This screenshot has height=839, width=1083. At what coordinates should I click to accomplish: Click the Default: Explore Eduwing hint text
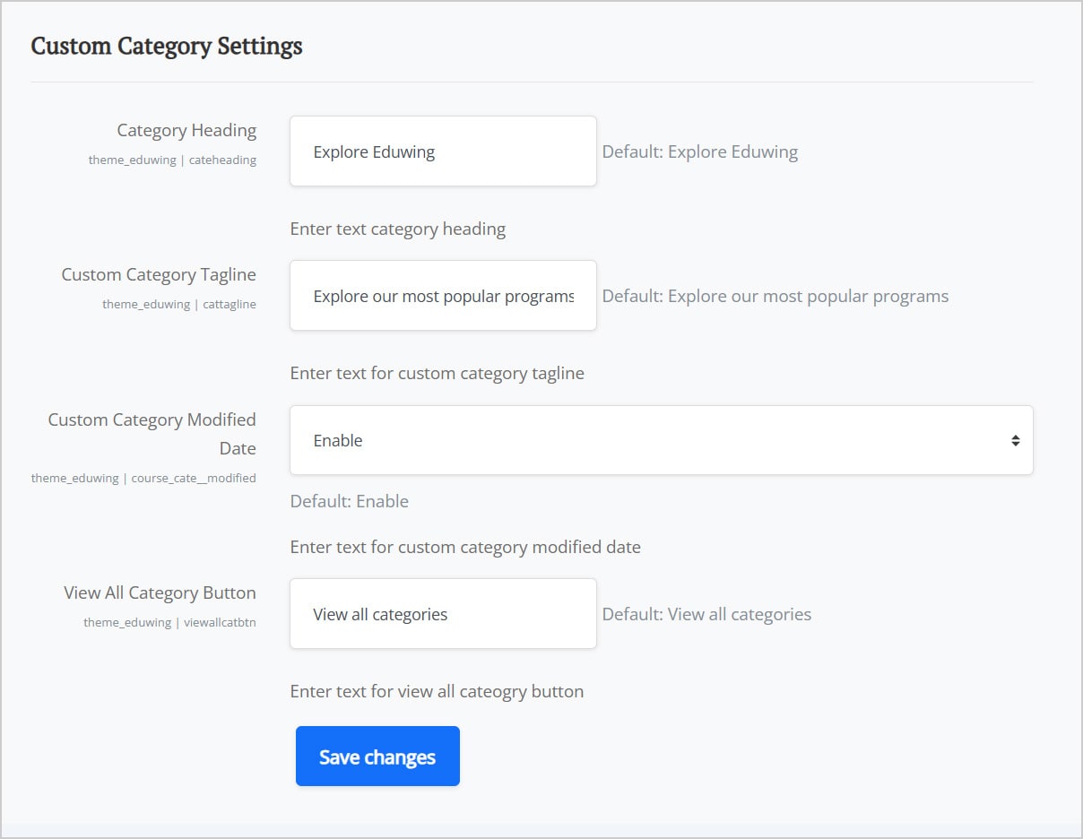pyautogui.click(x=699, y=151)
